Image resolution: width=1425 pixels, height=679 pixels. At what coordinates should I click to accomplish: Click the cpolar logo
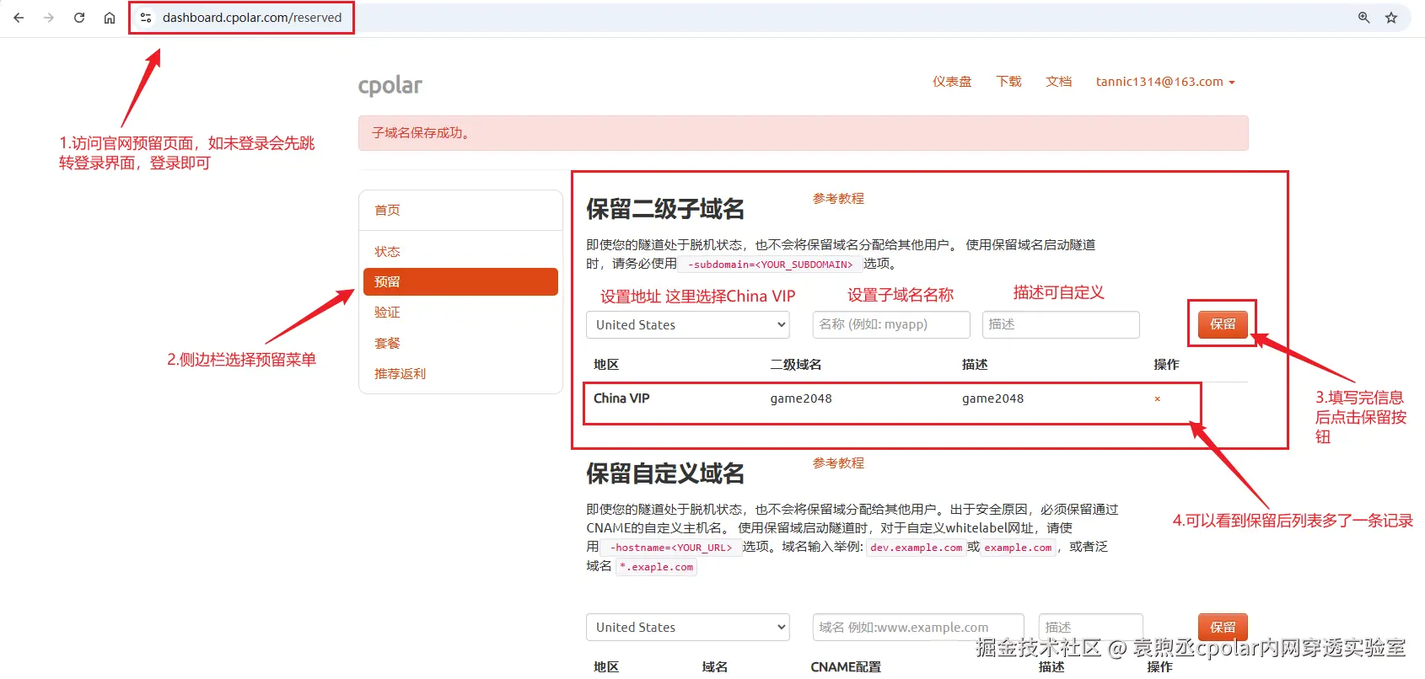(x=390, y=85)
